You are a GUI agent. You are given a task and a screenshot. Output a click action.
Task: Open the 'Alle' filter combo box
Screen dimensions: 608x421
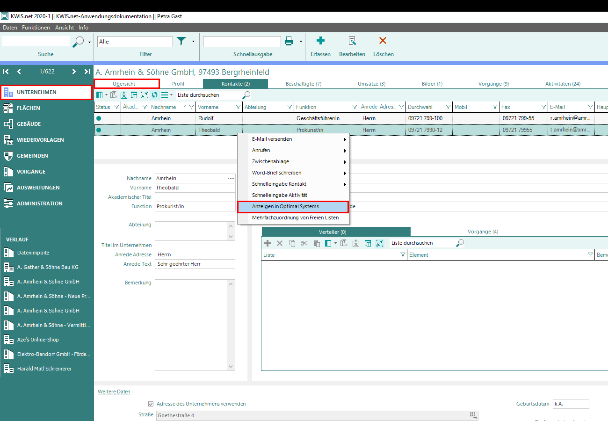pos(135,42)
